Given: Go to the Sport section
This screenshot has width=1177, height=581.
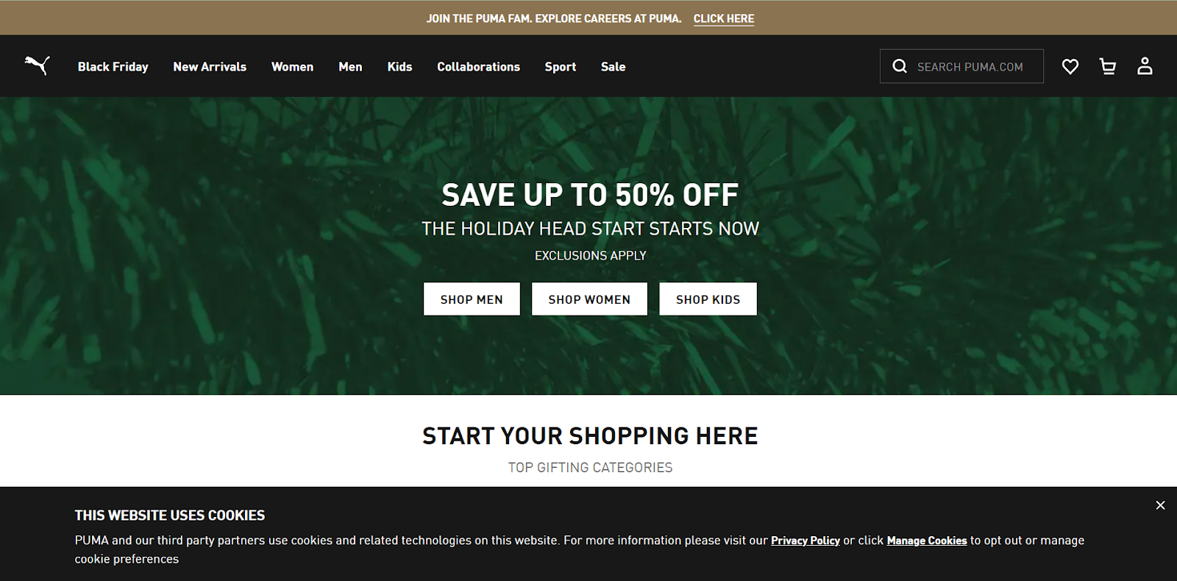Looking at the screenshot, I should point(561,67).
